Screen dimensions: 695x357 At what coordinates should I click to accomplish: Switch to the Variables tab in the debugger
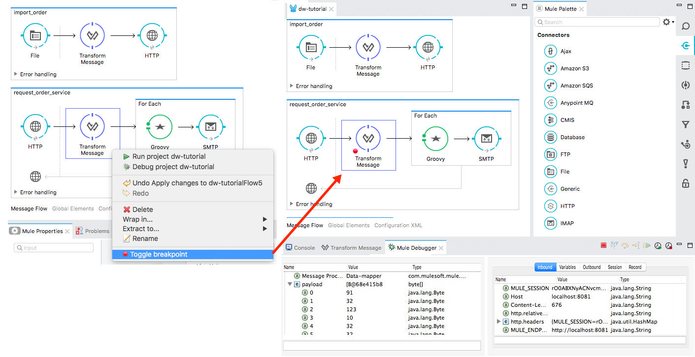tap(567, 267)
